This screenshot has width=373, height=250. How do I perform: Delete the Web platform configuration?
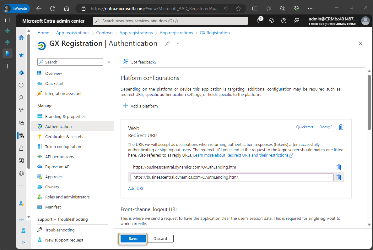tap(341, 127)
